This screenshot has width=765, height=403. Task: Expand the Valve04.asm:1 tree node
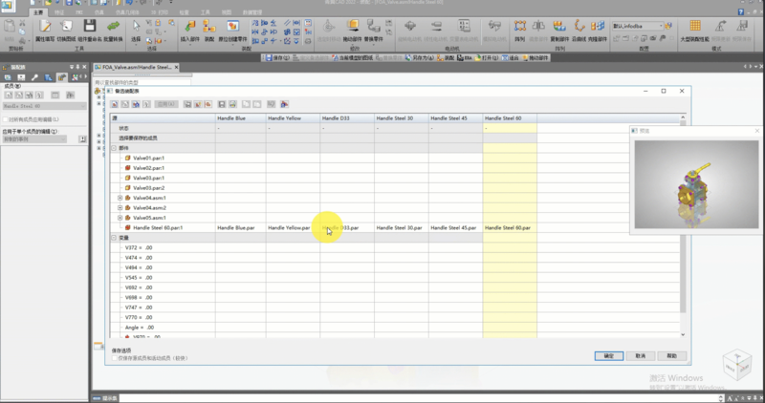click(x=120, y=198)
